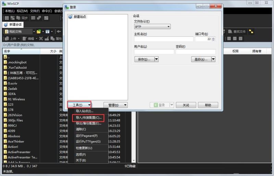Image resolution: width=274 pixels, height=176 pixels.
Task: Select 导入/恢复配置(C) from the tools menu
Action: 88,117
